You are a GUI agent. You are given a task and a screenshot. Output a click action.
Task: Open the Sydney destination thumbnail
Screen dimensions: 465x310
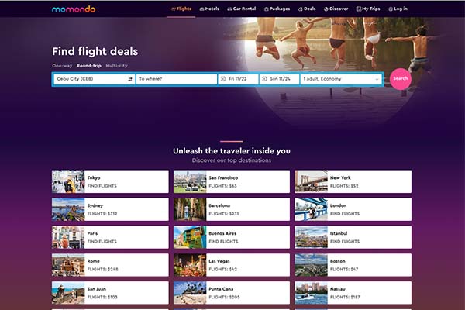(68, 209)
